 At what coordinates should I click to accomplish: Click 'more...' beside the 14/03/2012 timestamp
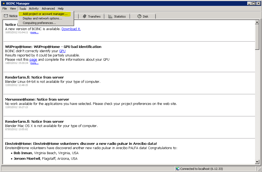click(x=35, y=63)
